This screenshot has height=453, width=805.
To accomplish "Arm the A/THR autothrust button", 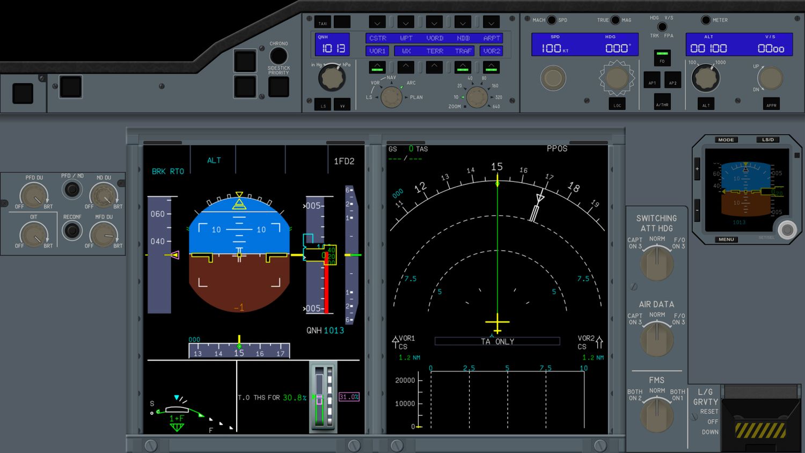I will click(662, 103).
